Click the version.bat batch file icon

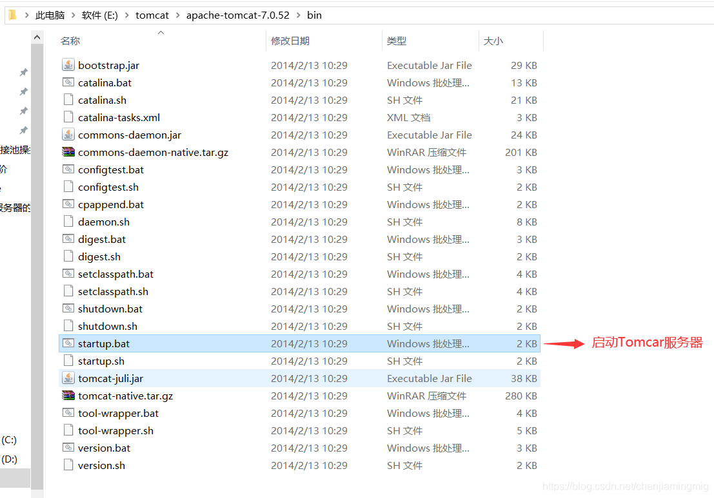click(x=68, y=448)
